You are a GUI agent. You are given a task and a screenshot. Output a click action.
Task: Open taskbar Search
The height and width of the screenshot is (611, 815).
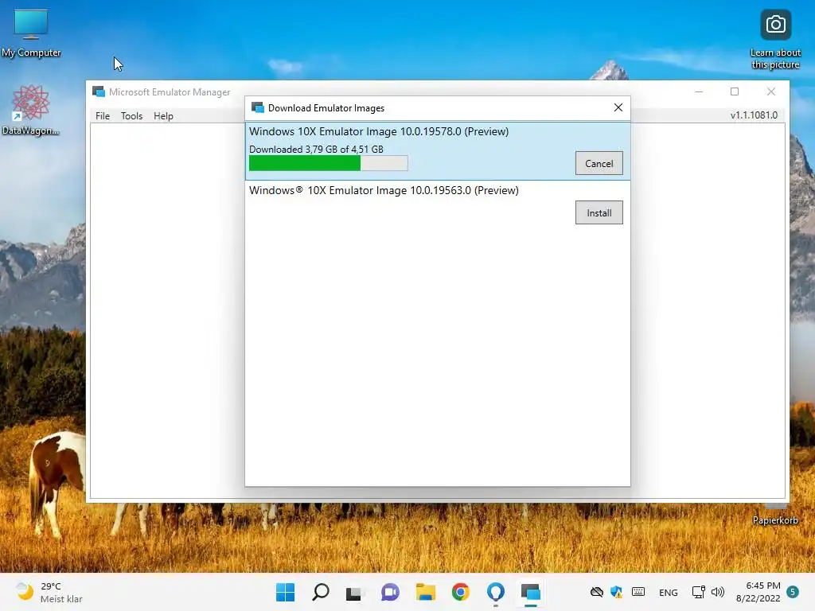coord(320,592)
